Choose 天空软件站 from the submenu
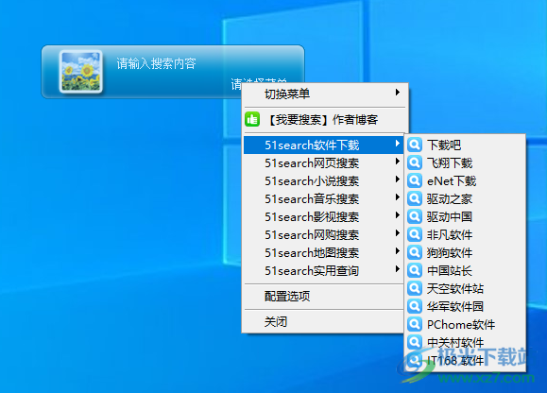Screen dimensions: 547x393 (x=465, y=288)
